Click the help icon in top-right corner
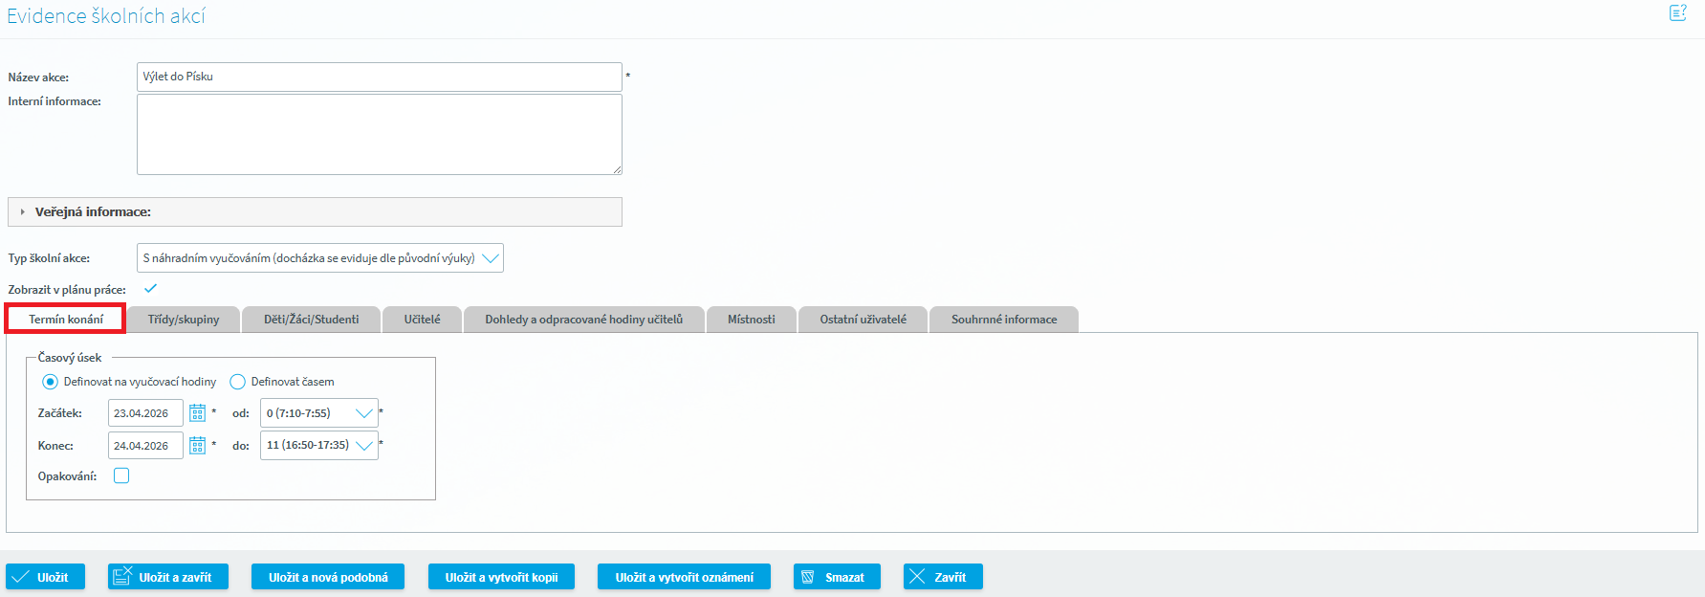 pos(1677,13)
